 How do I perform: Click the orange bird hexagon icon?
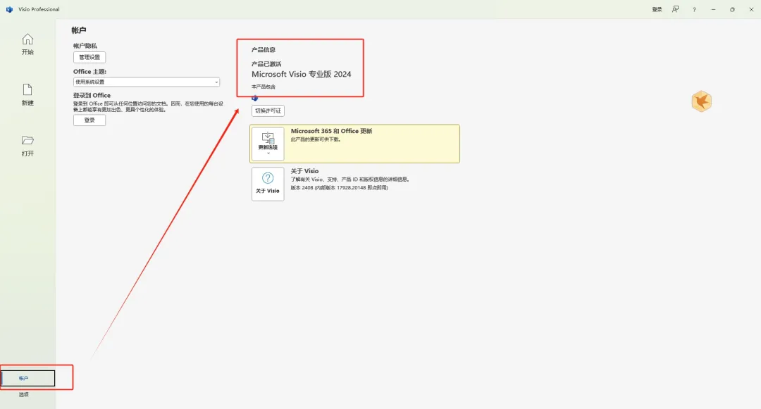click(701, 101)
